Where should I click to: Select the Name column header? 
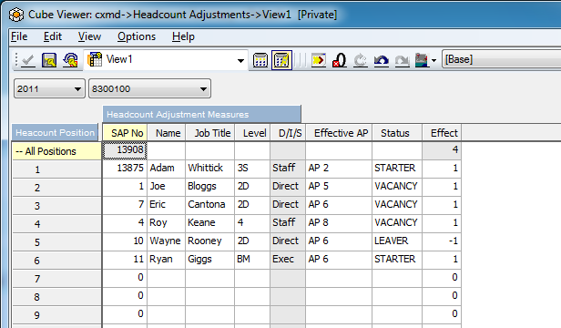(167, 133)
